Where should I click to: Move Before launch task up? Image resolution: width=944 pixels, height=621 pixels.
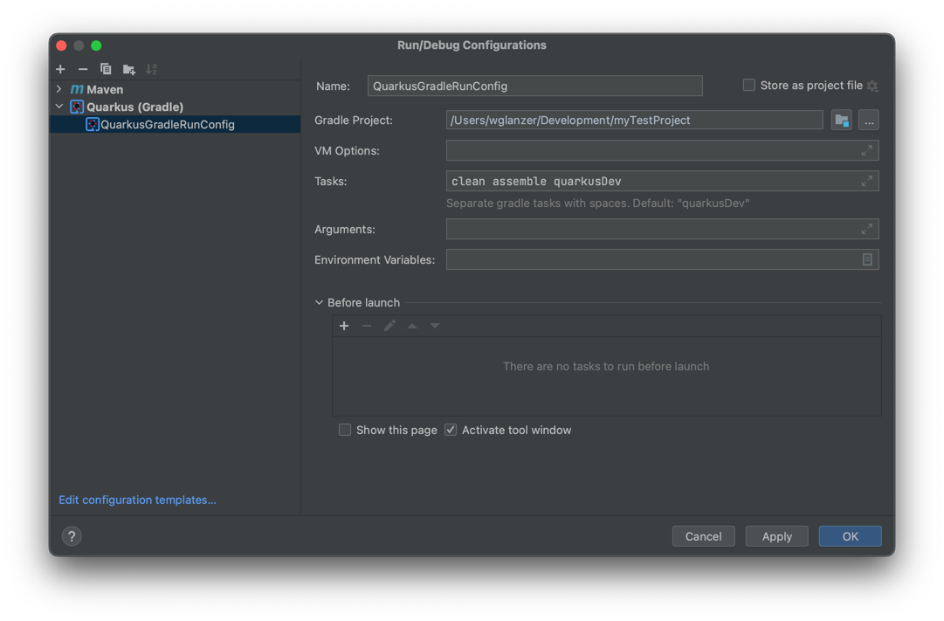412,326
